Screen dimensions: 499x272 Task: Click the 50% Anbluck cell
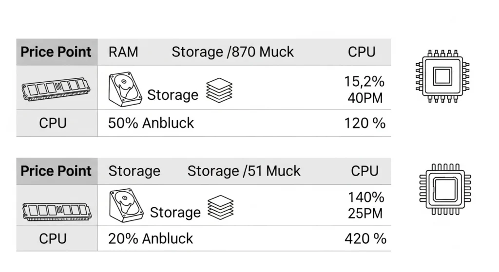pos(151,123)
